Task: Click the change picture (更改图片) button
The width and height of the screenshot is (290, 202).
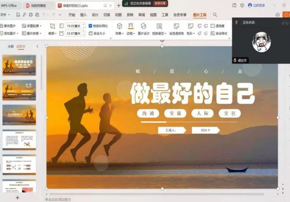Action: pyautogui.click(x=9, y=26)
